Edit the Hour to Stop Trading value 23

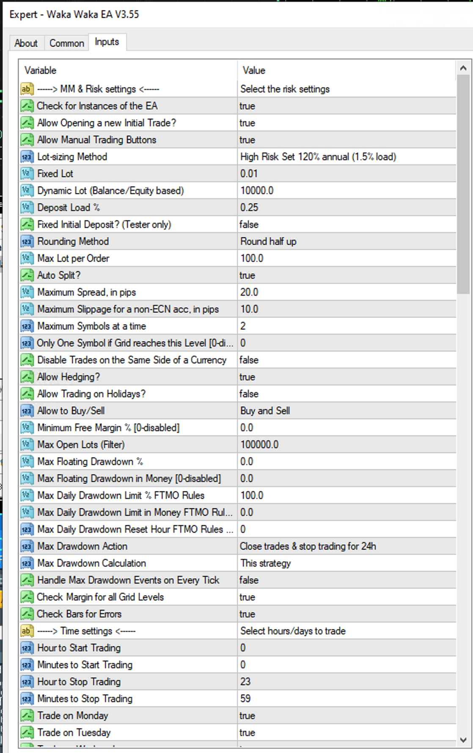(x=347, y=682)
